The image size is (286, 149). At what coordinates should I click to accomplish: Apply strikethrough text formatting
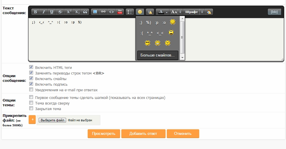point(60,12)
